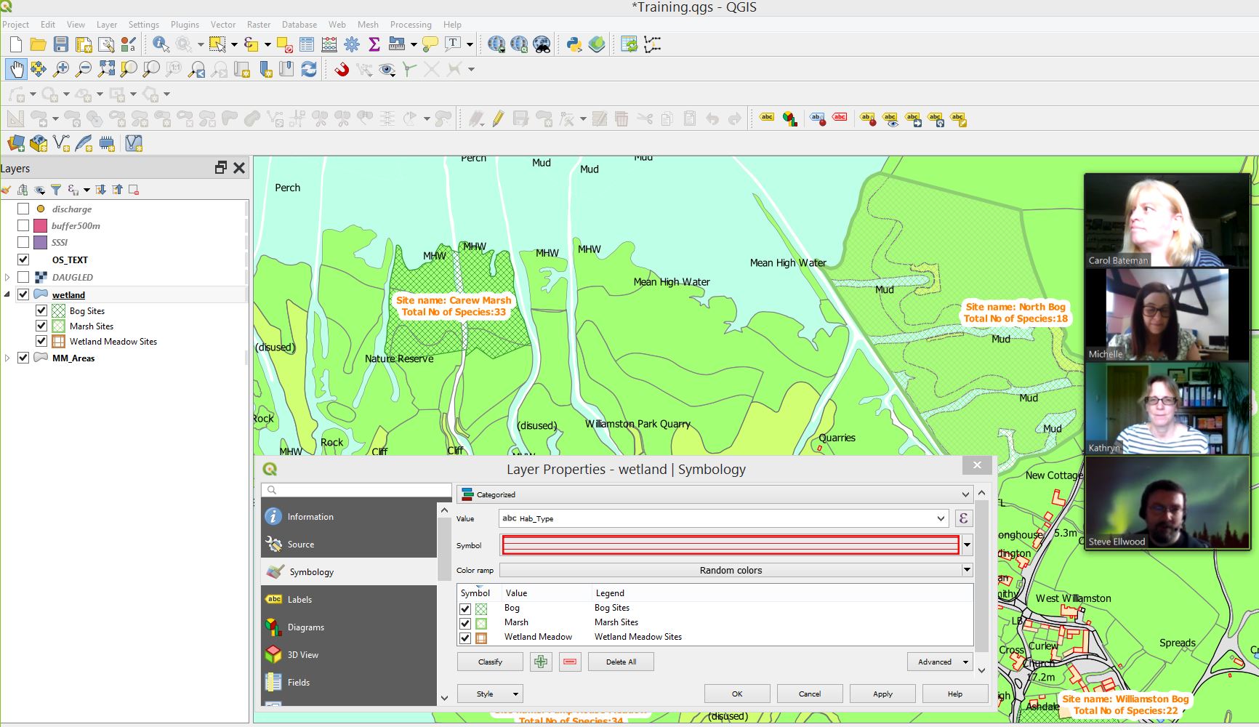The image size is (1259, 727).
Task: Uncheck the Bog category in symbology list
Action: [x=465, y=608]
